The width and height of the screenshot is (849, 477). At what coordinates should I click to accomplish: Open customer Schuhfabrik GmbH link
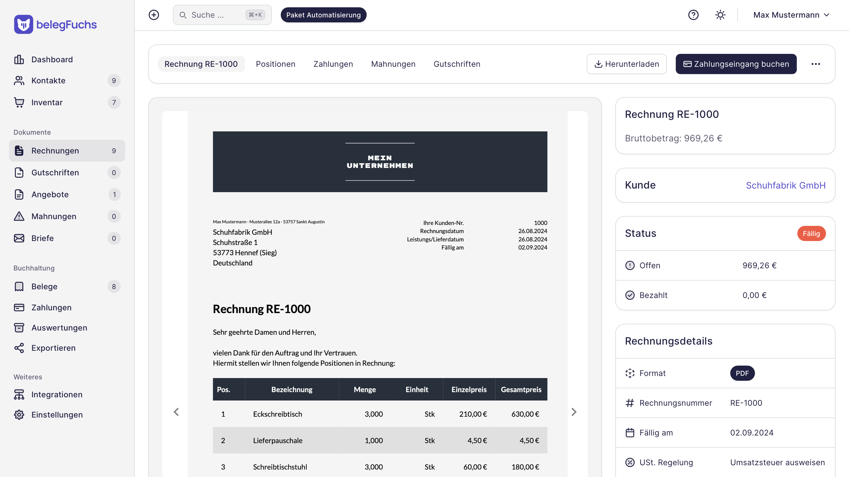786,185
